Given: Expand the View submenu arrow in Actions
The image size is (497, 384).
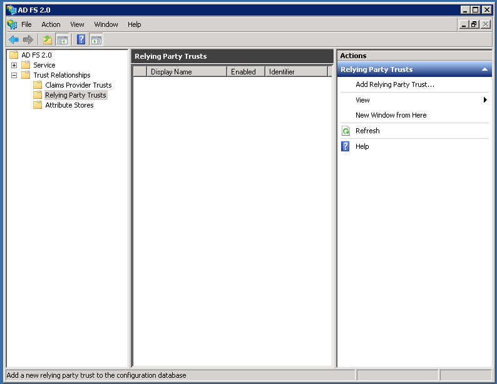Looking at the screenshot, I should coord(485,100).
